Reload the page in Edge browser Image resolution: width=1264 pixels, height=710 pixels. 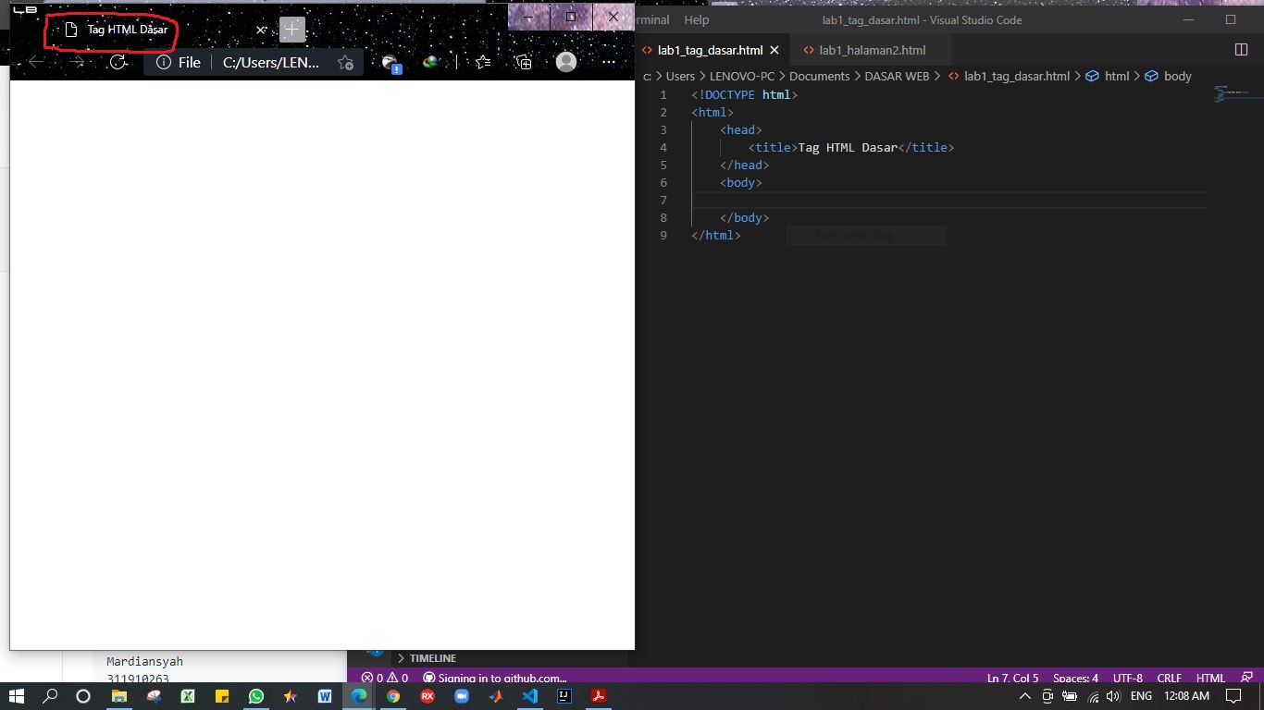click(118, 62)
